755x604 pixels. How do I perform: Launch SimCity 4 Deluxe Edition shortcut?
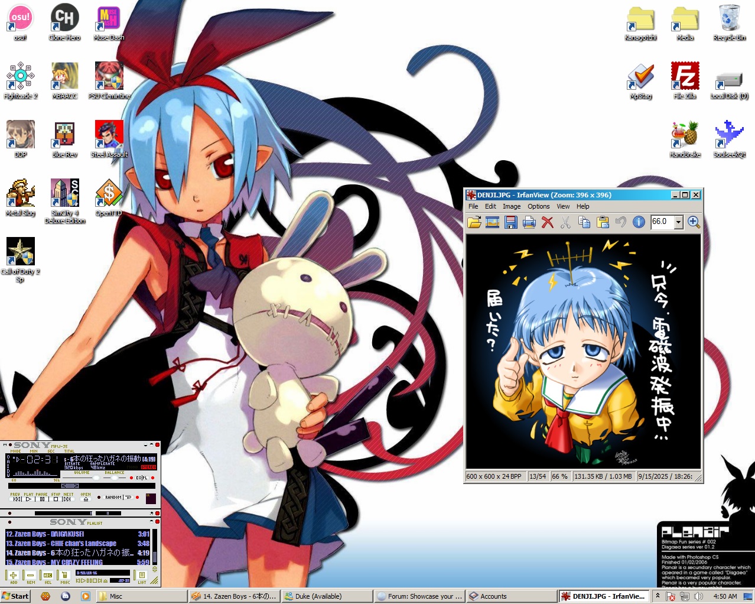[64, 201]
